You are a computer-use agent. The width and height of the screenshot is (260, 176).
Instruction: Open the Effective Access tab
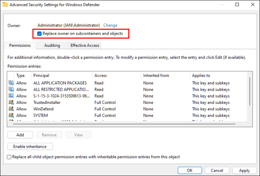(x=85, y=45)
